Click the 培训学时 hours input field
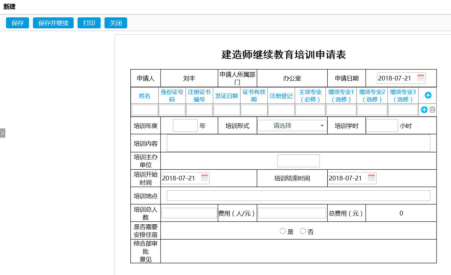 pyautogui.click(x=382, y=125)
